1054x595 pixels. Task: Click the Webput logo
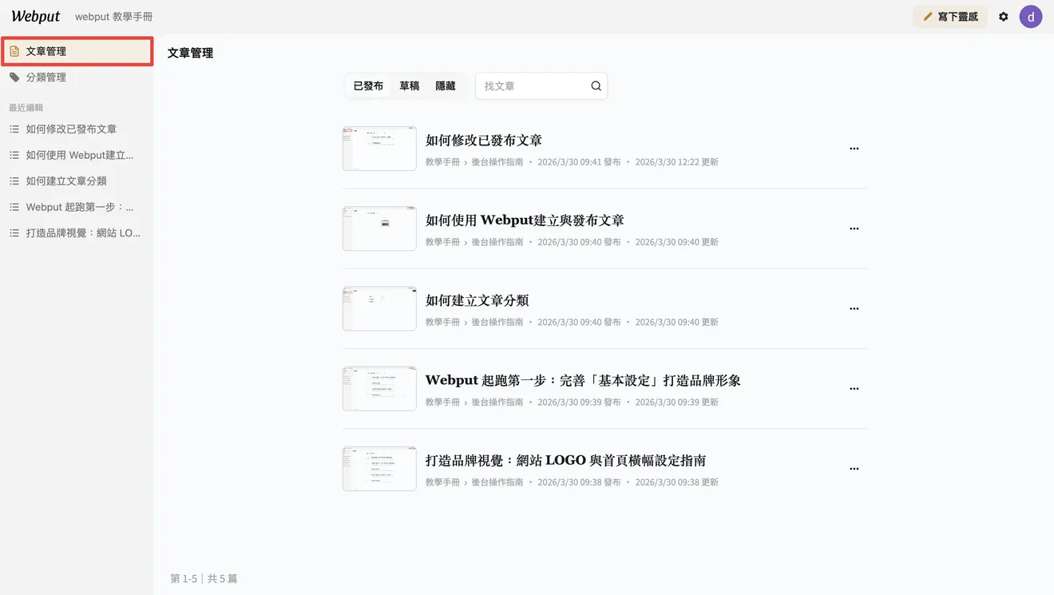pyautogui.click(x=36, y=16)
